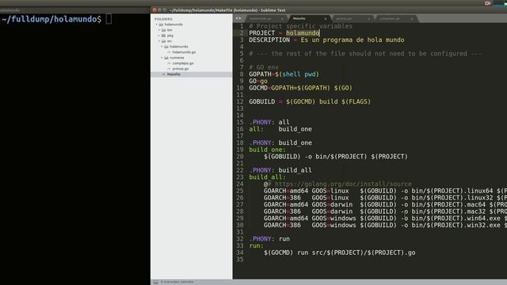Collapse the src folder arrow
This screenshot has width=507, height=285.
[159, 41]
